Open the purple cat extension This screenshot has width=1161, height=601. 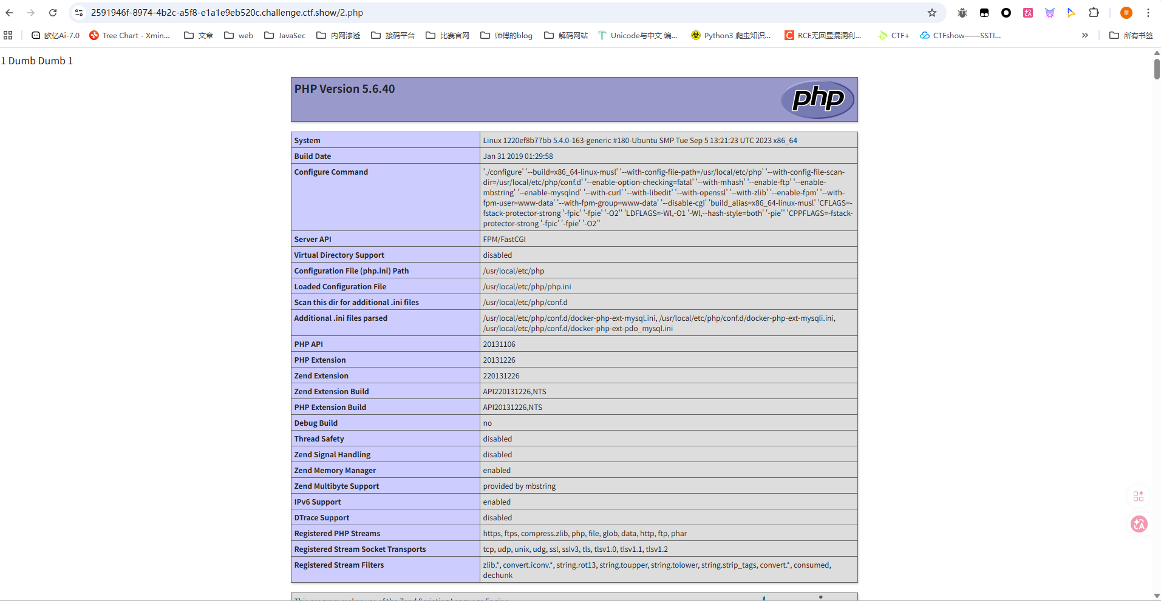[1050, 13]
